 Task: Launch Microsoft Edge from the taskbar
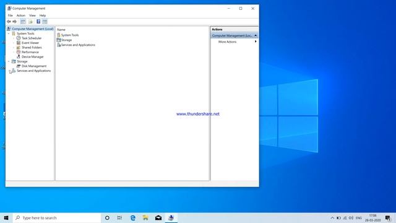(133, 217)
